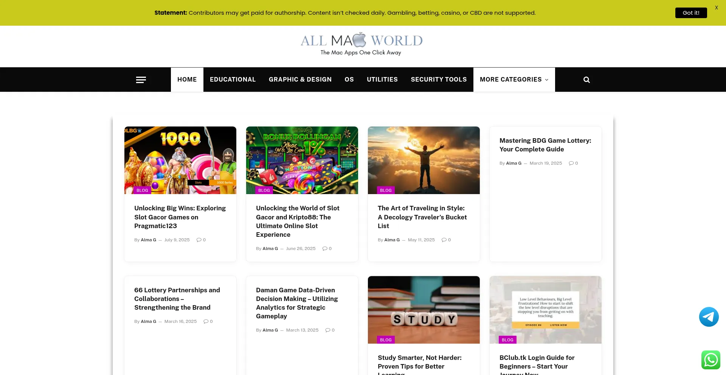The width and height of the screenshot is (726, 375).
Task: Expand the More Categories dropdown
Action: click(514, 80)
